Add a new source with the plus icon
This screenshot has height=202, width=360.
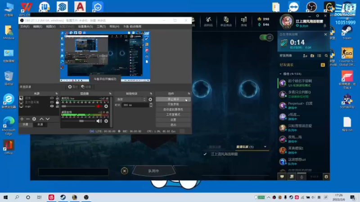tap(22, 119)
